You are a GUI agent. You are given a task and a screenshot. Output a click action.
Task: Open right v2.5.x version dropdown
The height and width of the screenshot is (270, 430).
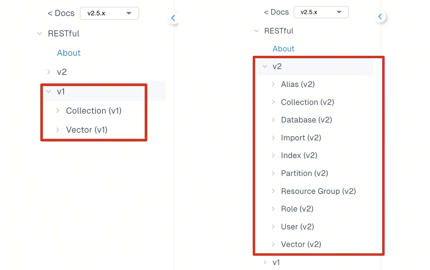pyautogui.click(x=321, y=12)
